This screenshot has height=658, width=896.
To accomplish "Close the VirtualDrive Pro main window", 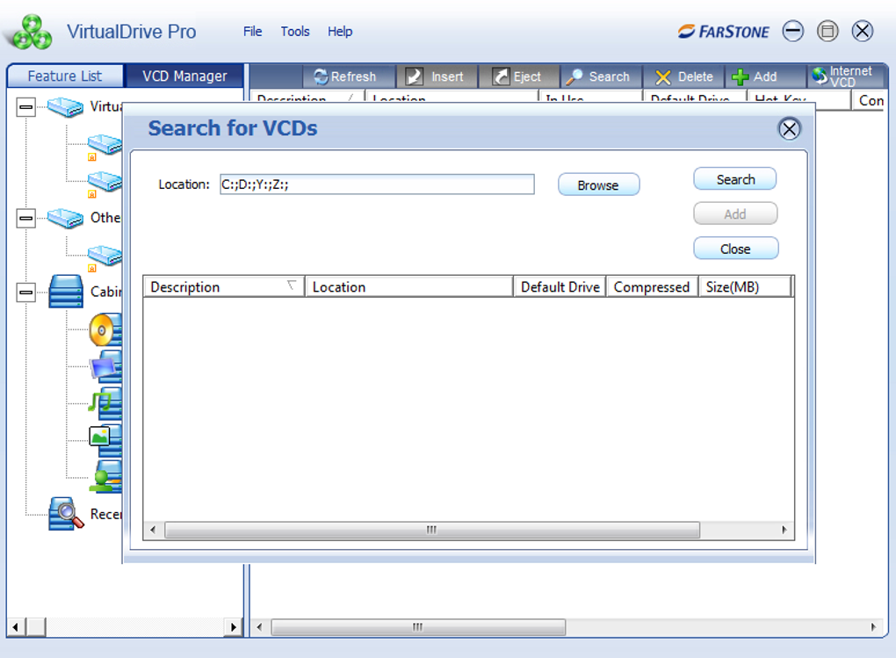I will 863,31.
